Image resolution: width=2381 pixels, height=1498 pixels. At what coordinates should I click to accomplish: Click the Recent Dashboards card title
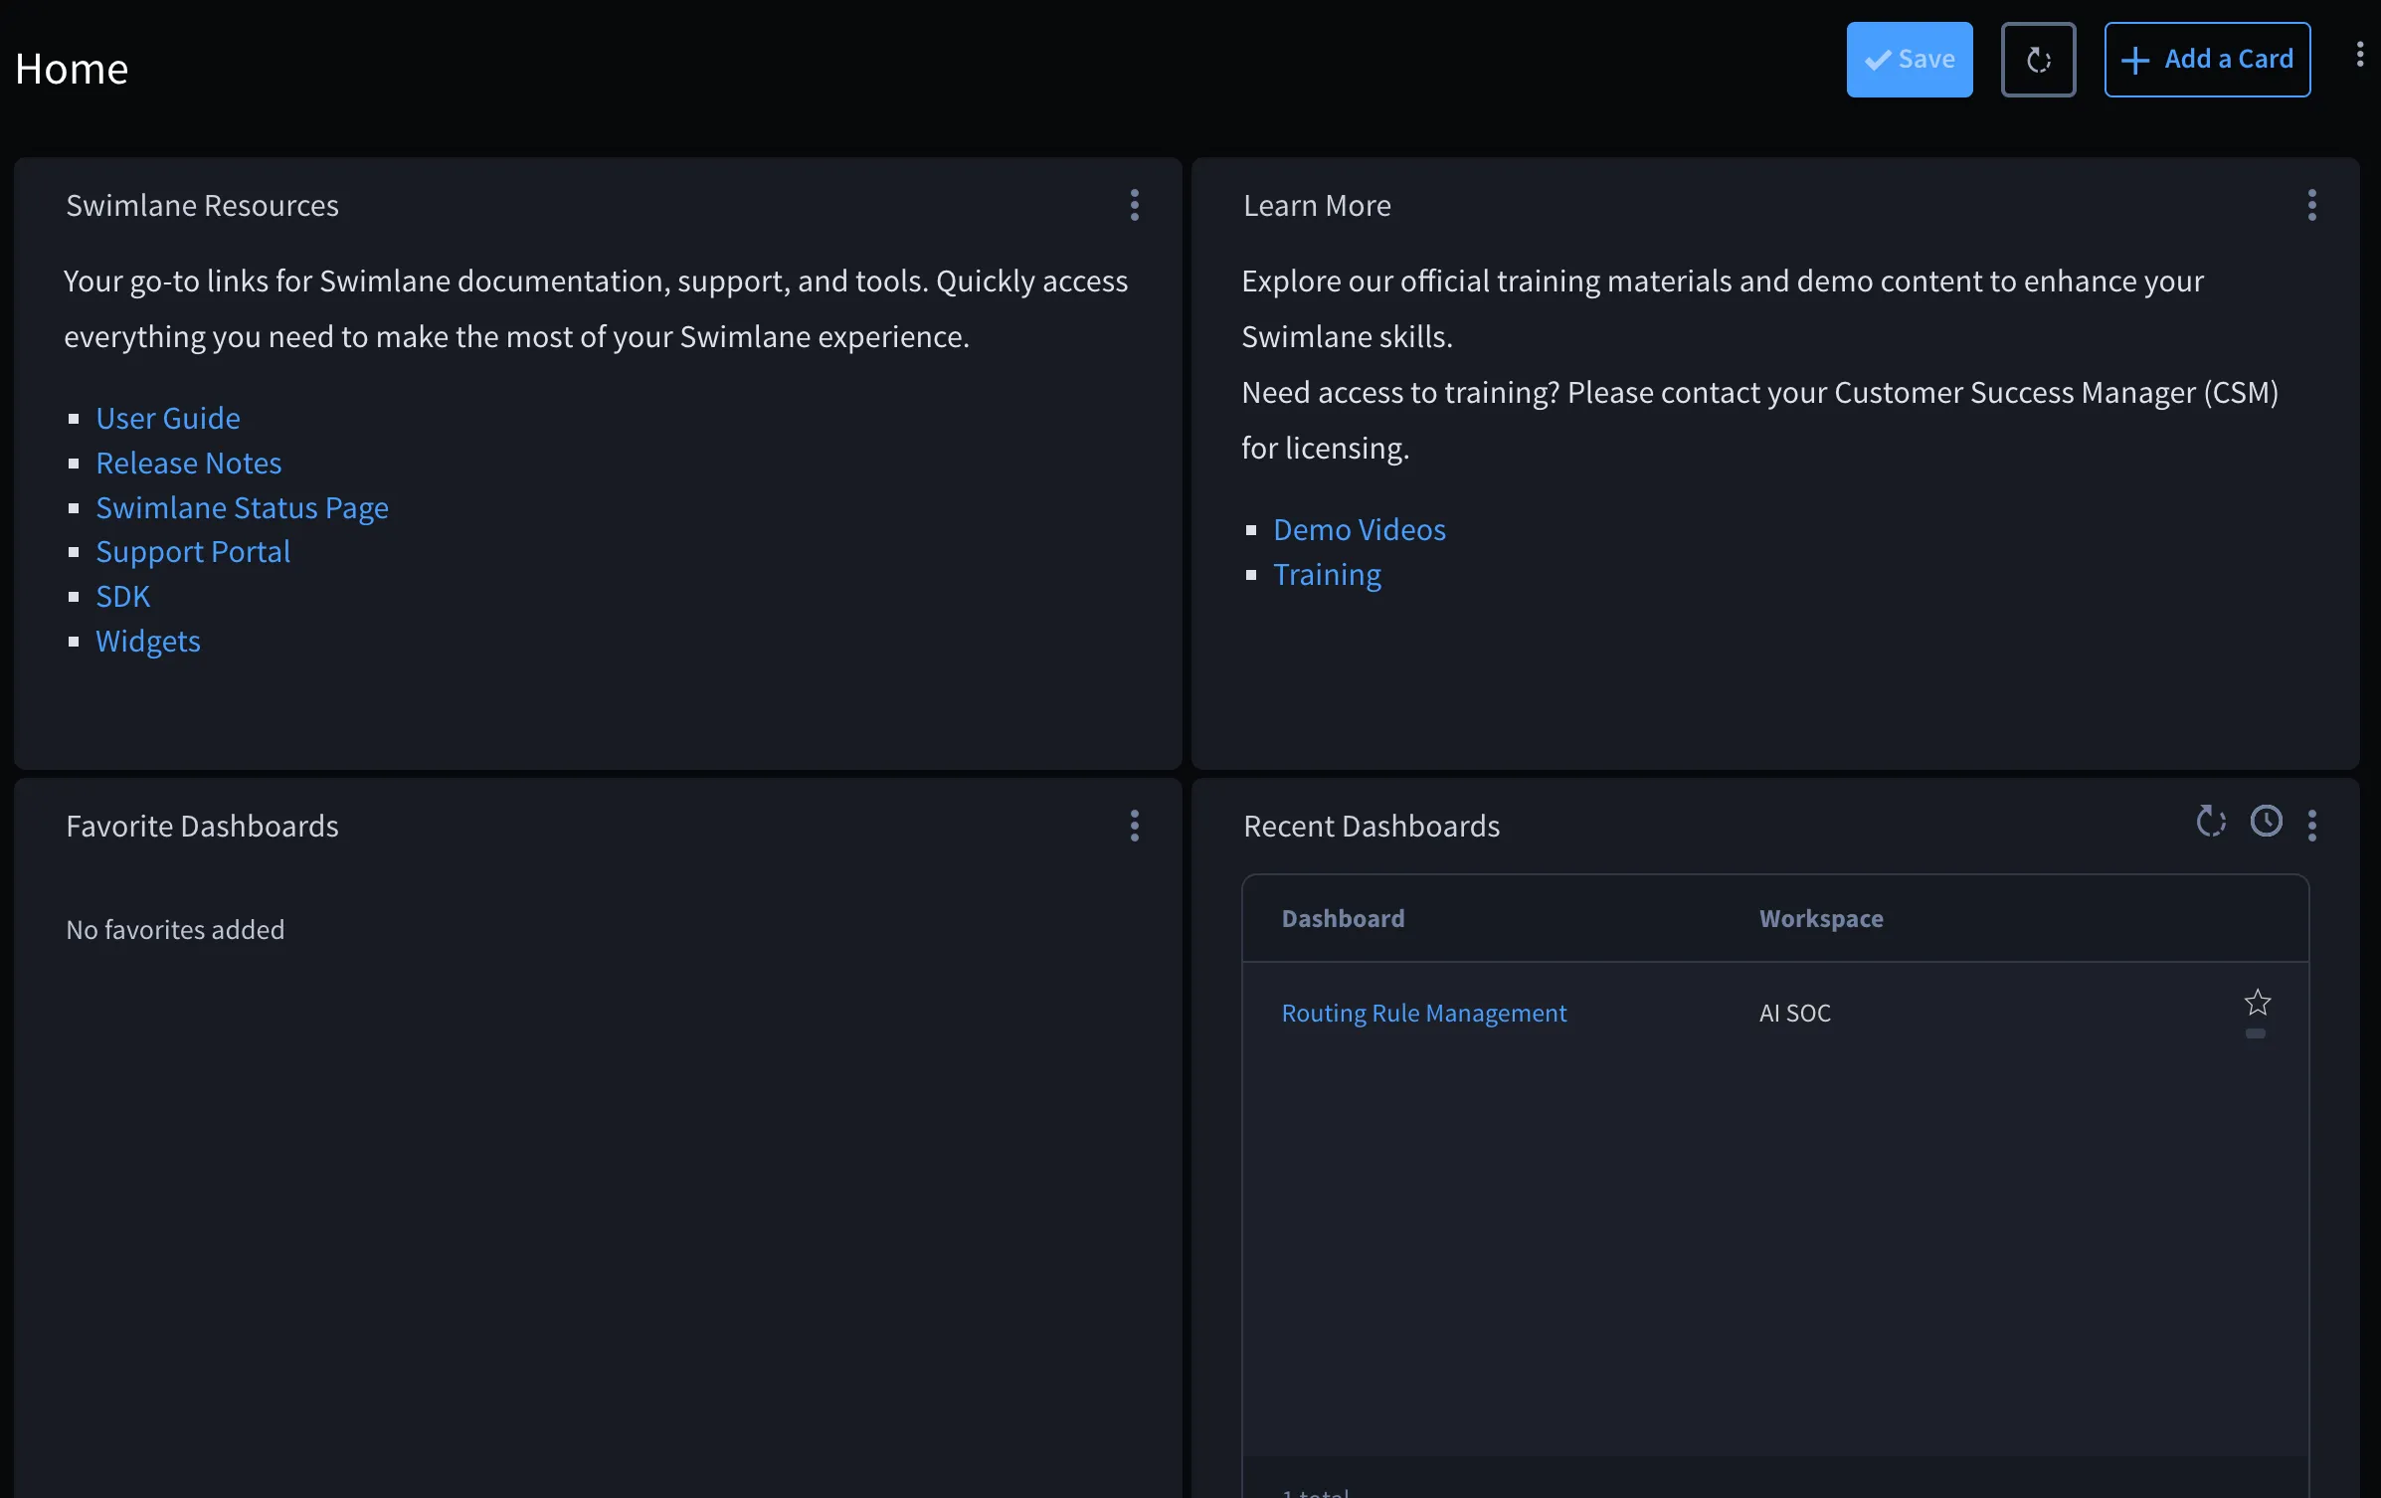point(1372,826)
